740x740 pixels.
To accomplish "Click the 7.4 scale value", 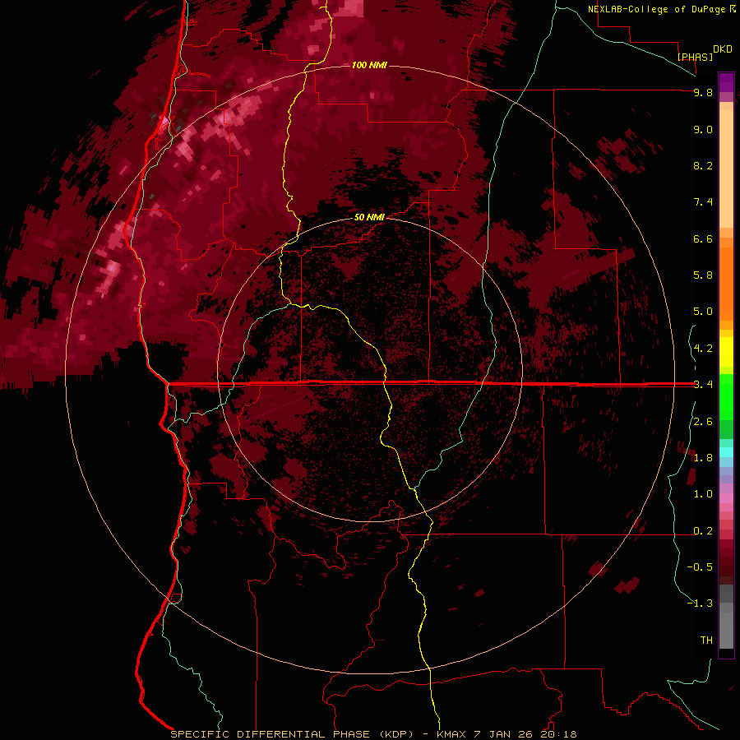I will [x=703, y=202].
